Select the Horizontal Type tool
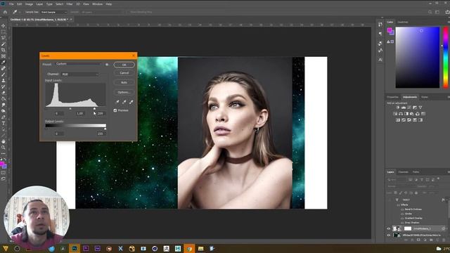Image resolution: width=450 pixels, height=253 pixels. pyautogui.click(x=4, y=124)
